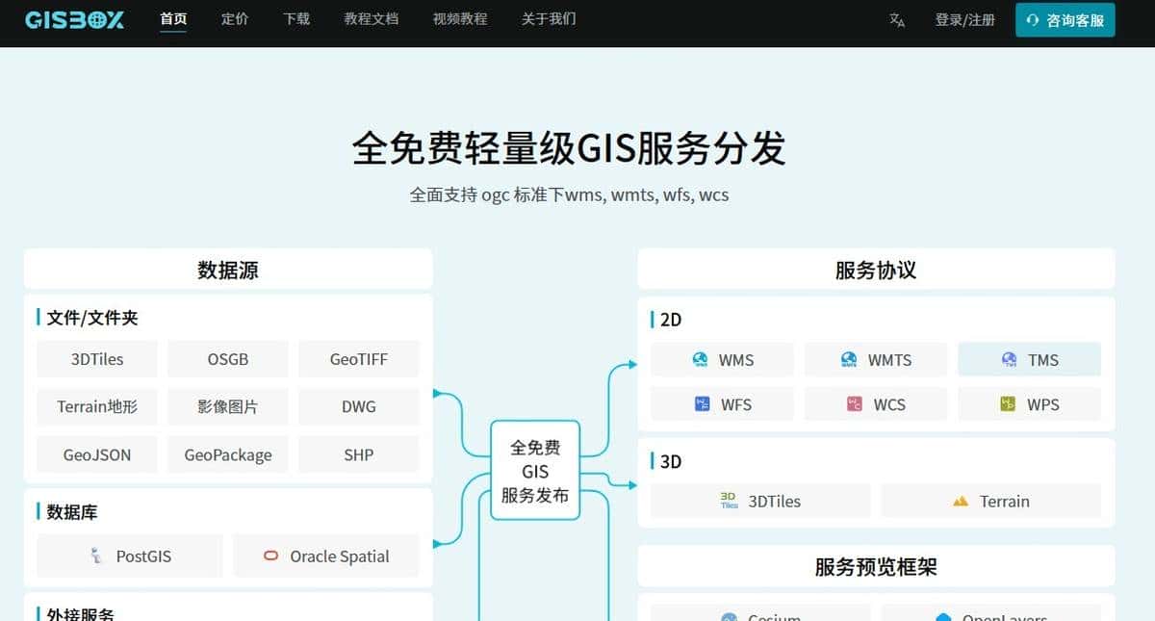Screen dimensions: 1155x621
Task: Open the 视频教程 menu item
Action: click(x=460, y=18)
